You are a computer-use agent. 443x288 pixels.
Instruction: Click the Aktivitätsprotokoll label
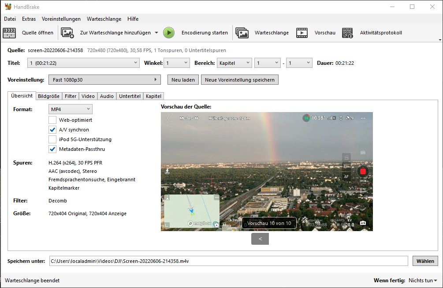tap(381, 33)
